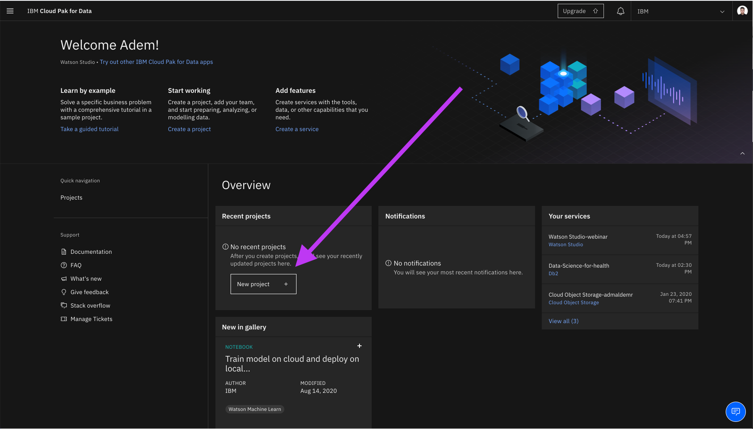Click the Manage Tickets ticket icon
This screenshot has height=429, width=753.
64,319
